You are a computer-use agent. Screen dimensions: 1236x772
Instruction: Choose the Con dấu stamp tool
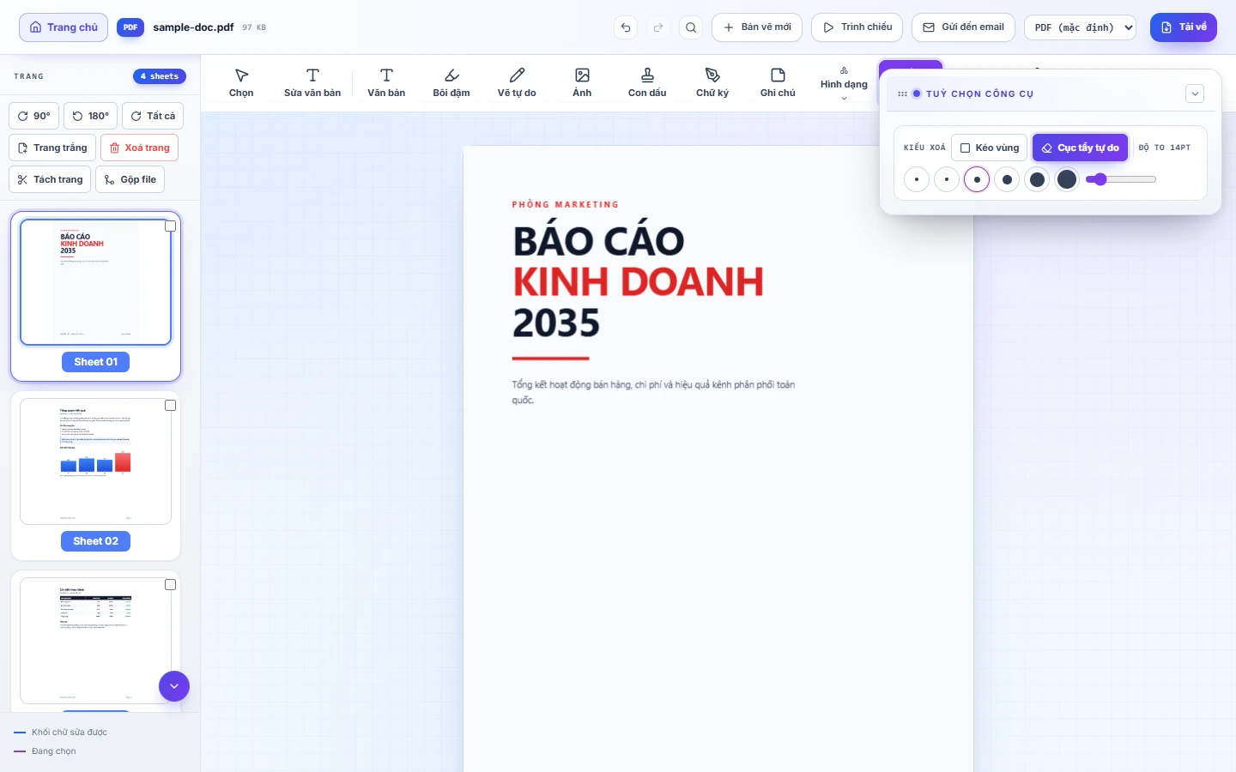tap(647, 83)
